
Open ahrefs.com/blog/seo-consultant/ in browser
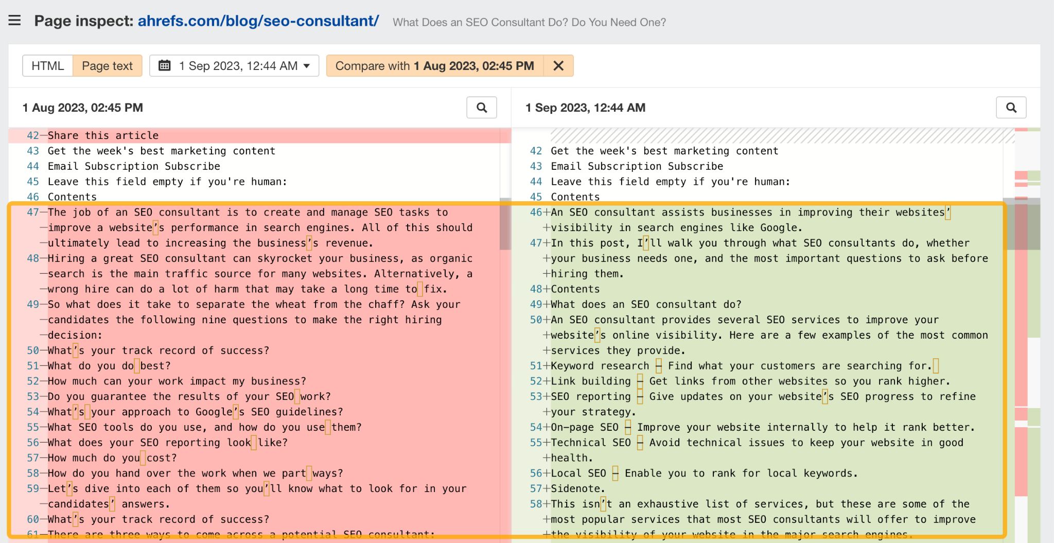click(x=258, y=21)
